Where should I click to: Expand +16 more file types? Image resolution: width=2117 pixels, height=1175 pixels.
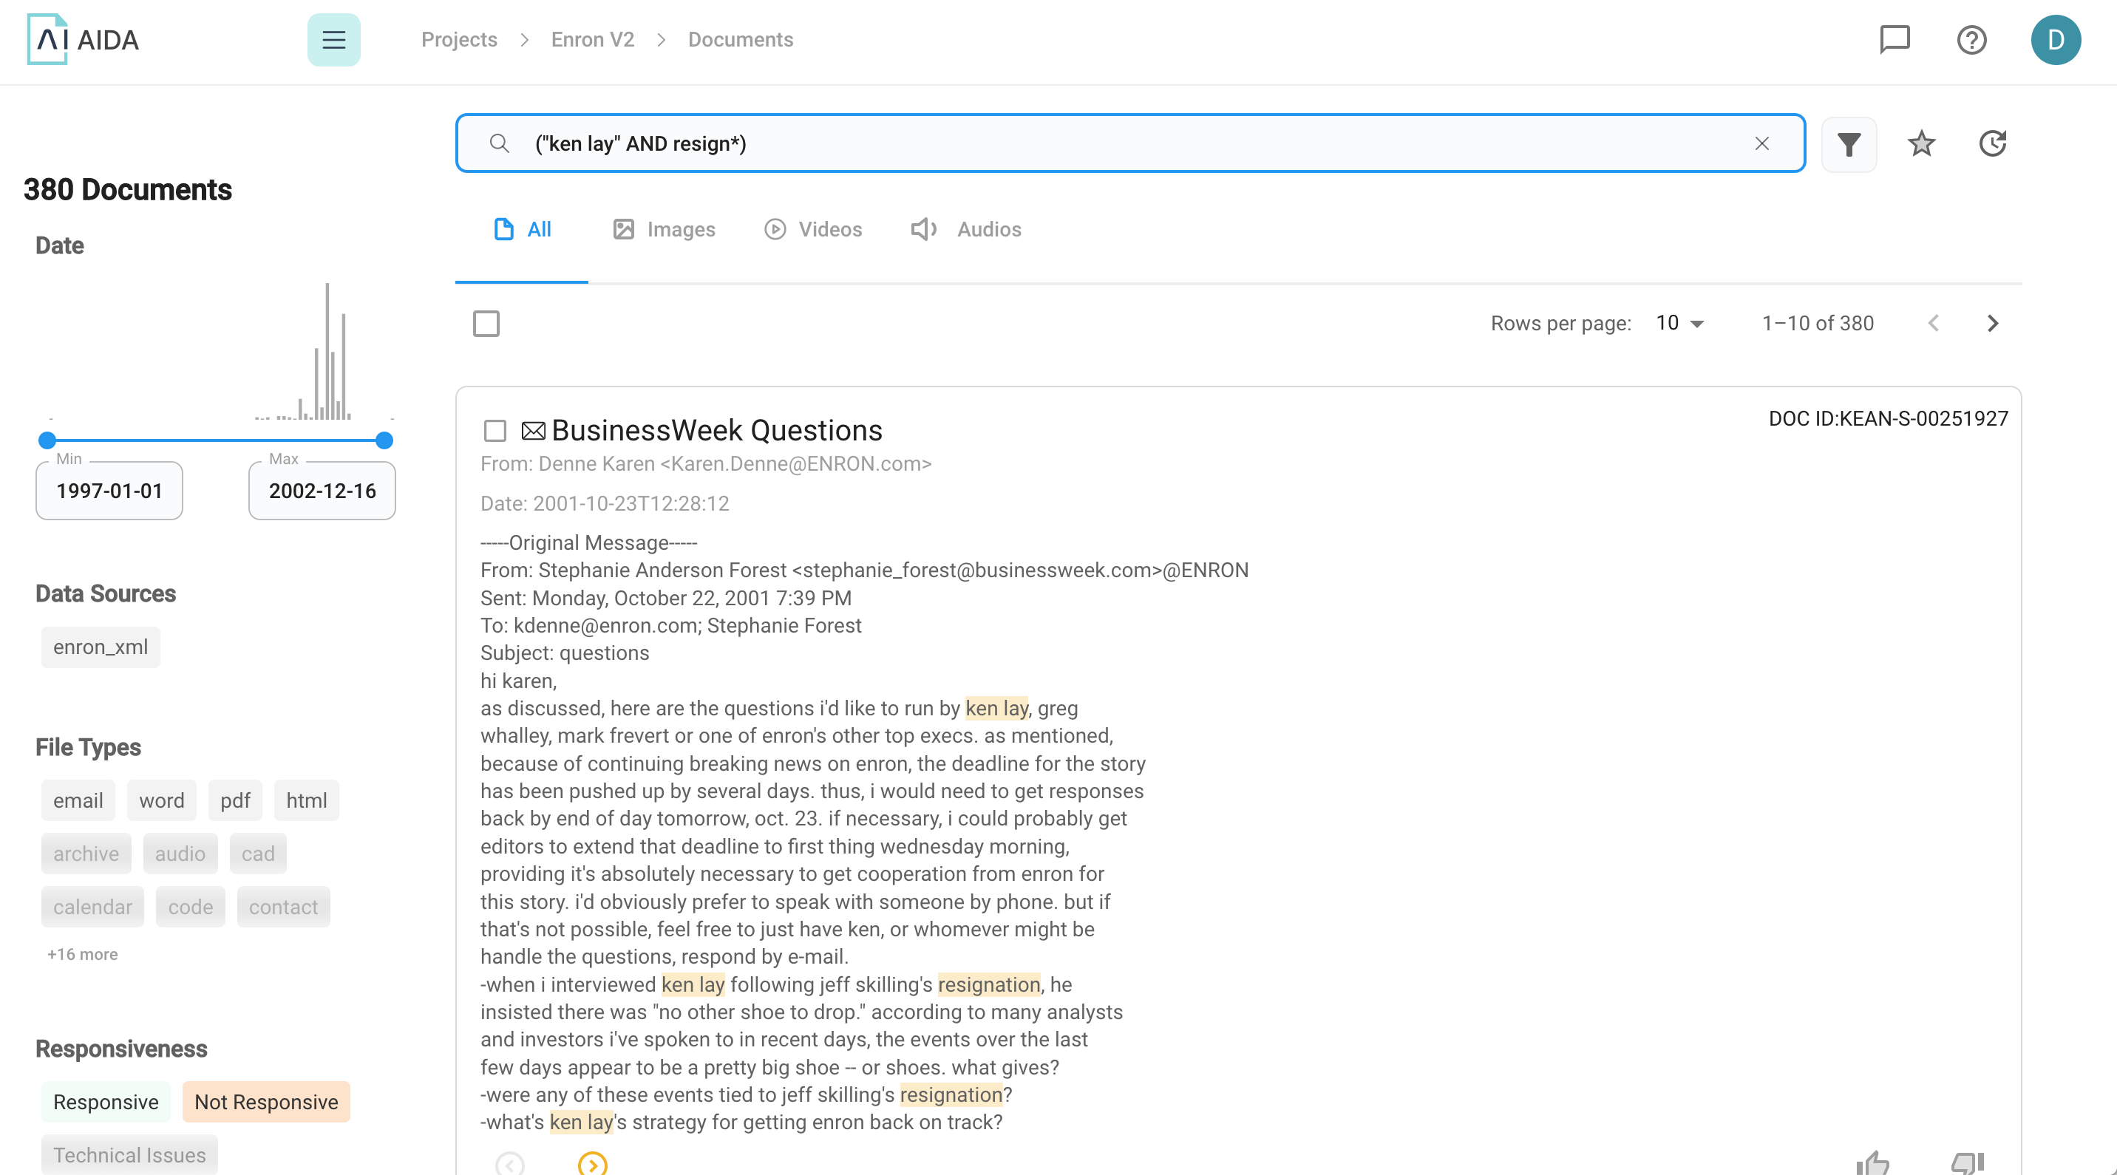[82, 954]
